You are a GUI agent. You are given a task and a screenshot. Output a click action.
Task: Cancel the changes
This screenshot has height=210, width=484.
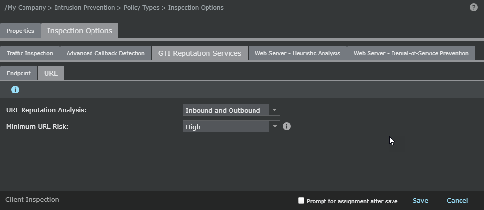tap(457, 200)
